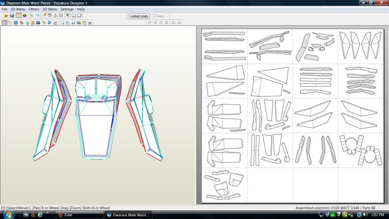Open the Help menu

(81, 9)
